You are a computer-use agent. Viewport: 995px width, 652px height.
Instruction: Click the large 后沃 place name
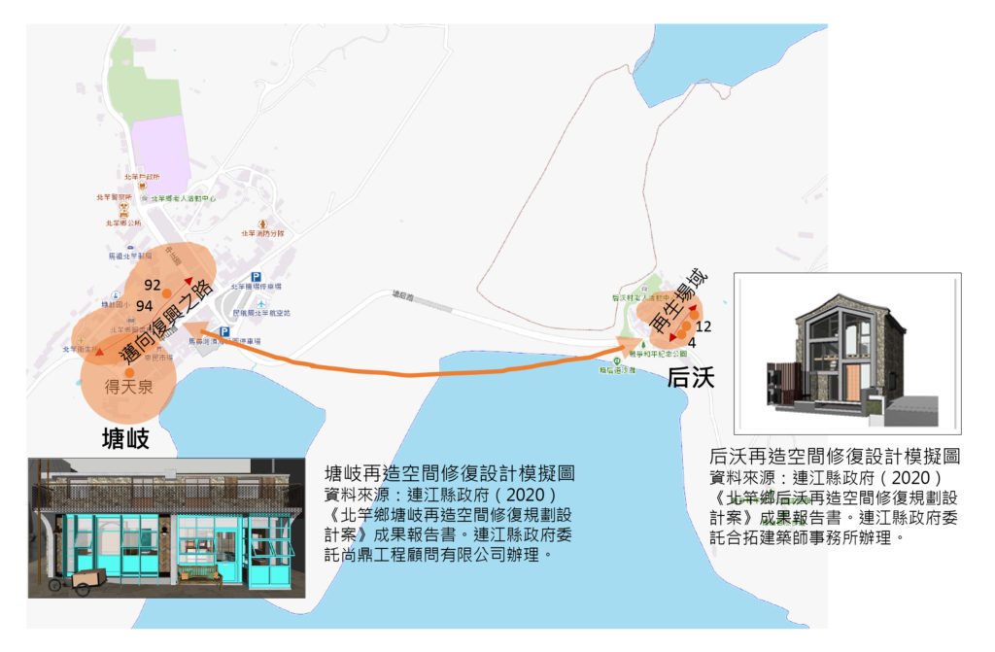click(x=691, y=377)
